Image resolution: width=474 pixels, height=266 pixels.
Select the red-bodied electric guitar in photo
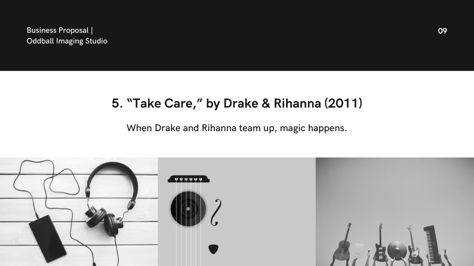[380, 244]
